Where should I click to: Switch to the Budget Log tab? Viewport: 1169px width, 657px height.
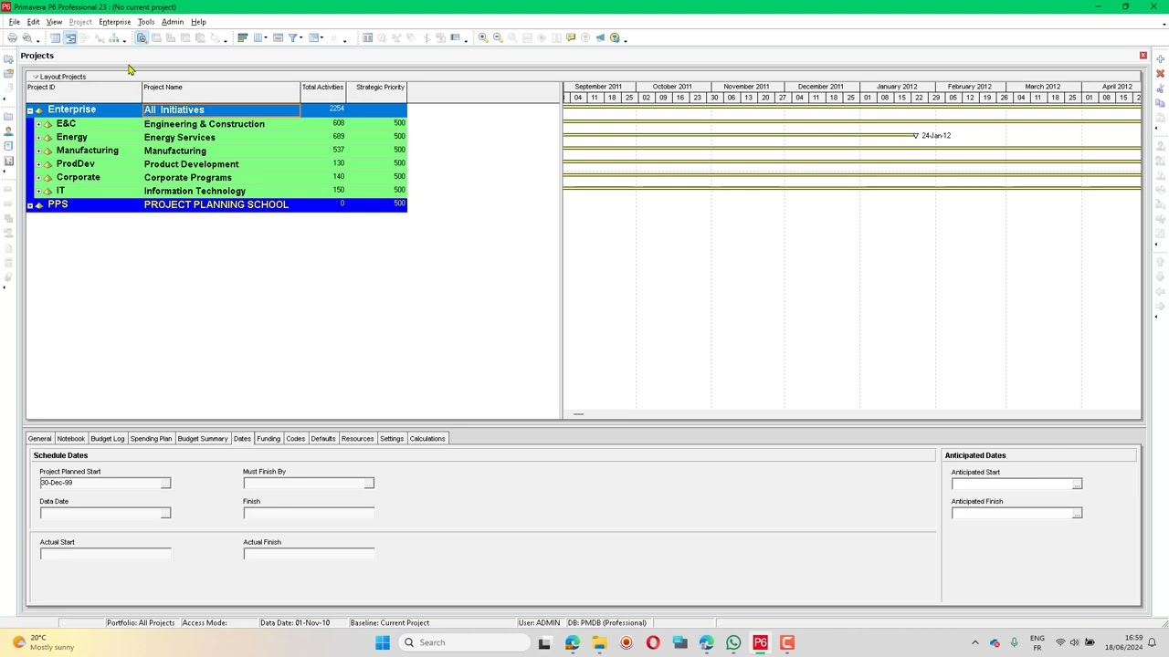click(107, 439)
